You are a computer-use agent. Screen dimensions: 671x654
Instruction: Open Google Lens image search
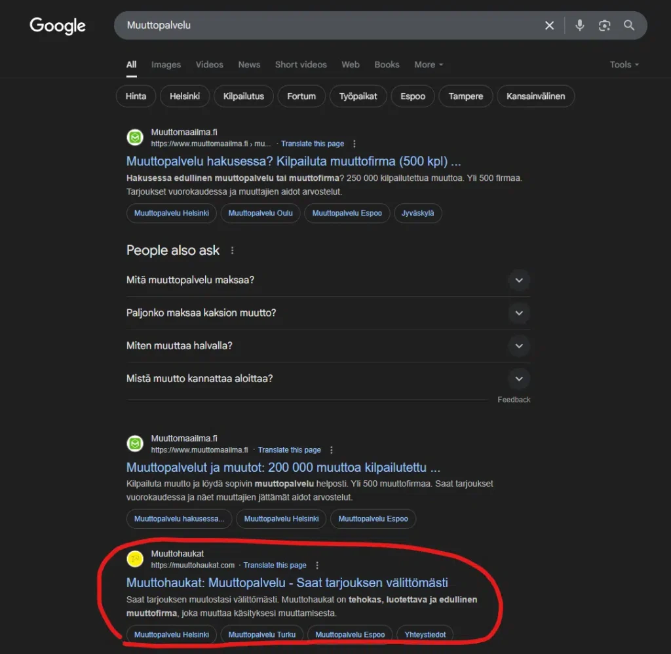pyautogui.click(x=604, y=26)
